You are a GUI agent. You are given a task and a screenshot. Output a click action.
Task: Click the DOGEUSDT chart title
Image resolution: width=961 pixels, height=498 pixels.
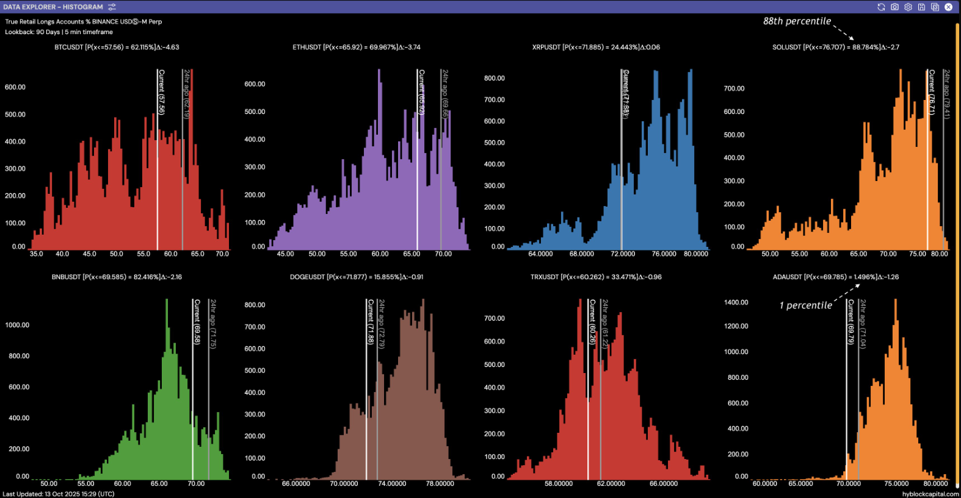[357, 277]
